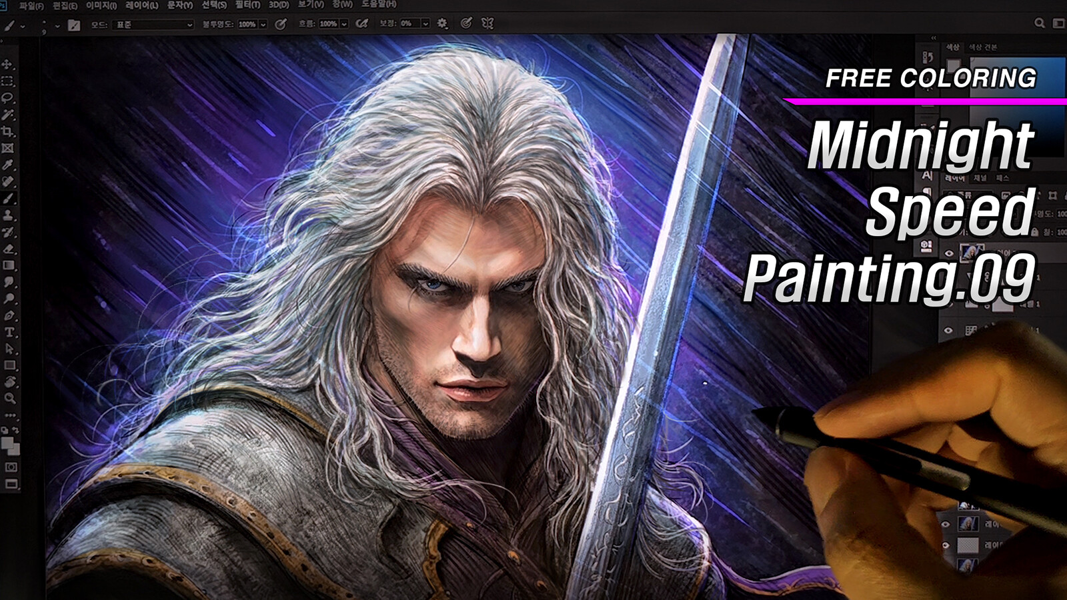Toggle pressure for brush size

point(466,23)
